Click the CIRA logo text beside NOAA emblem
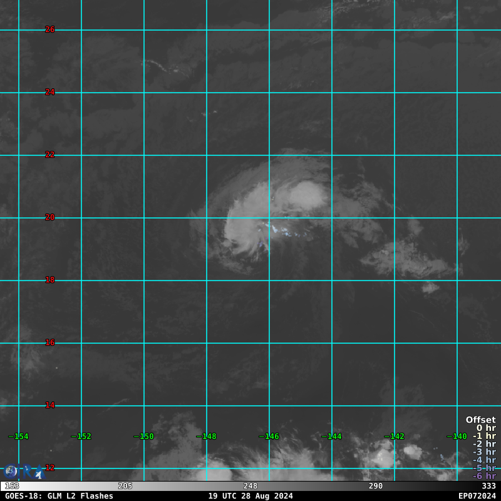501x501 pixels. [x=33, y=472]
